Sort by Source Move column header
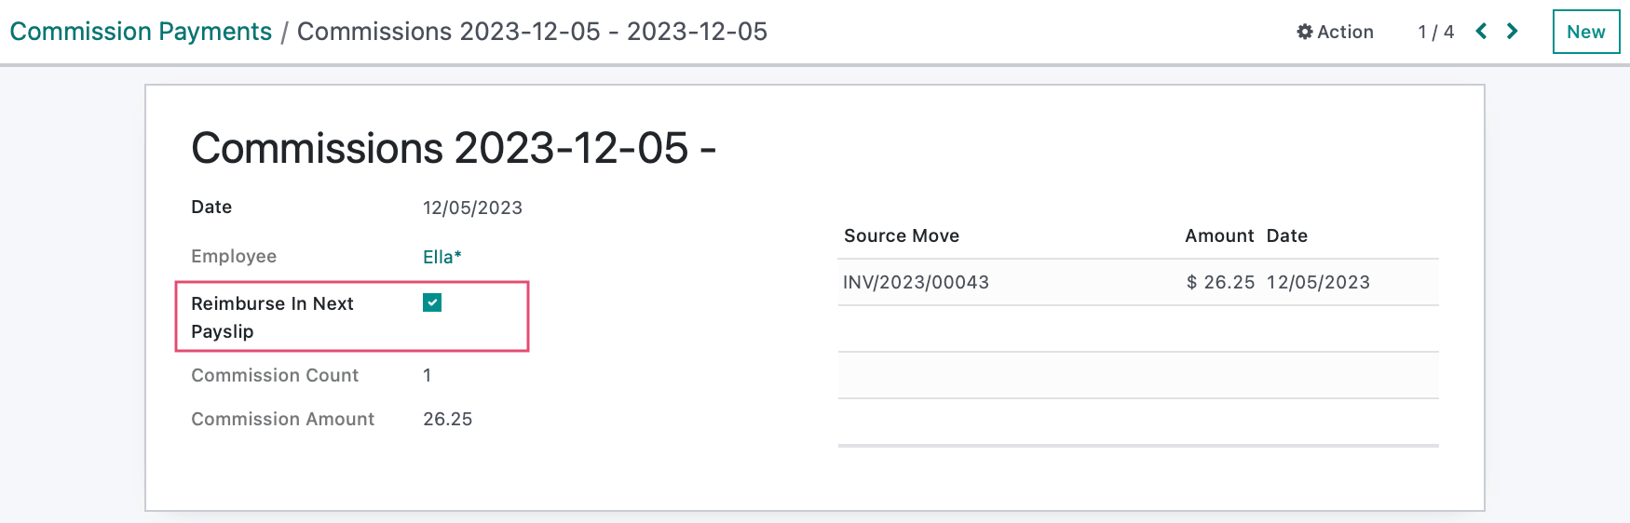 [902, 235]
